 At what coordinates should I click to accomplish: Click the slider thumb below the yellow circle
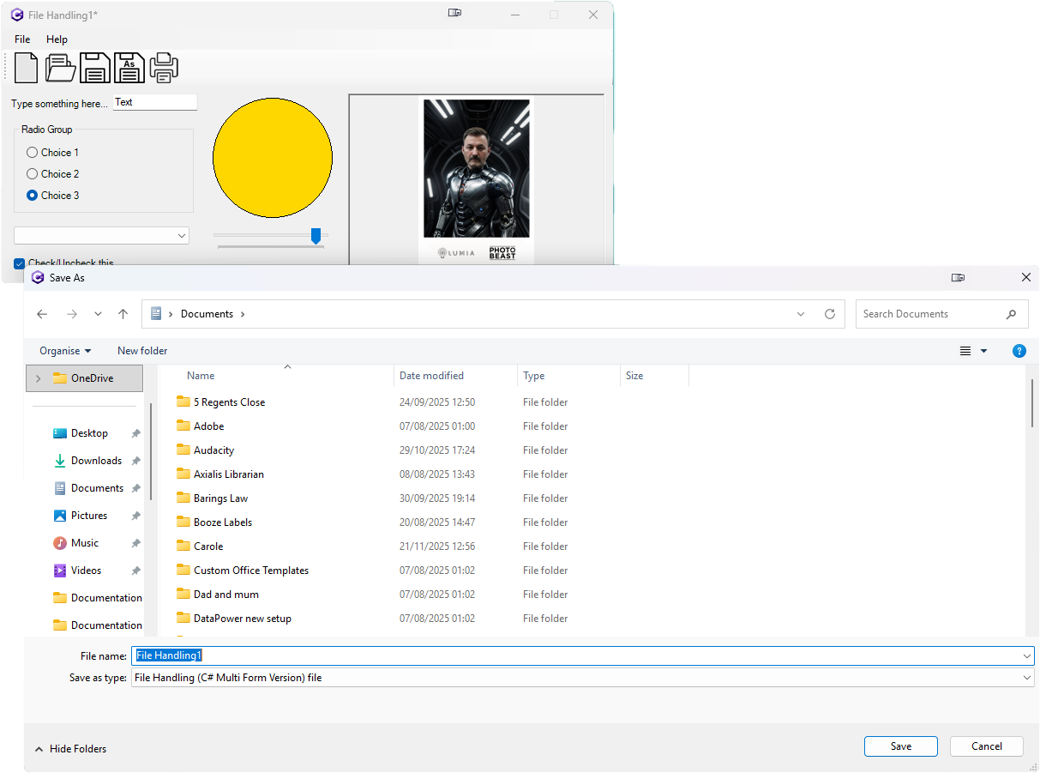(316, 235)
